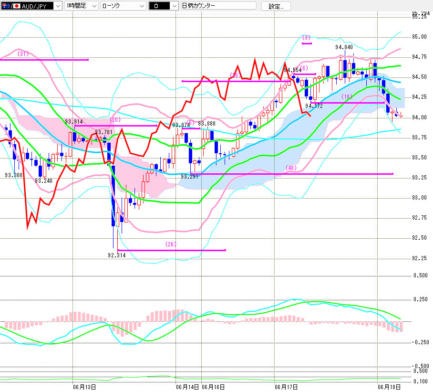Click the 93.781 price label
Viewport: 433px width, 392px height.
click(104, 132)
